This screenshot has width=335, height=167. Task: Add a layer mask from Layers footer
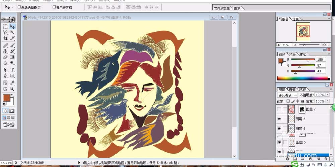(x=295, y=159)
